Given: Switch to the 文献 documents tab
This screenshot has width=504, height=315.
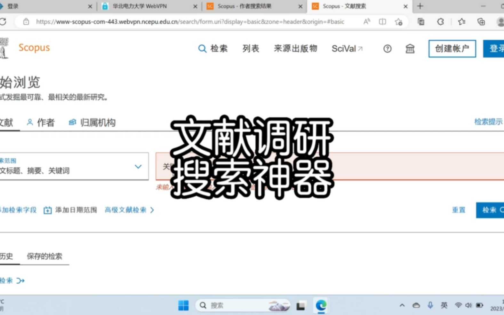Looking at the screenshot, I should point(6,122).
